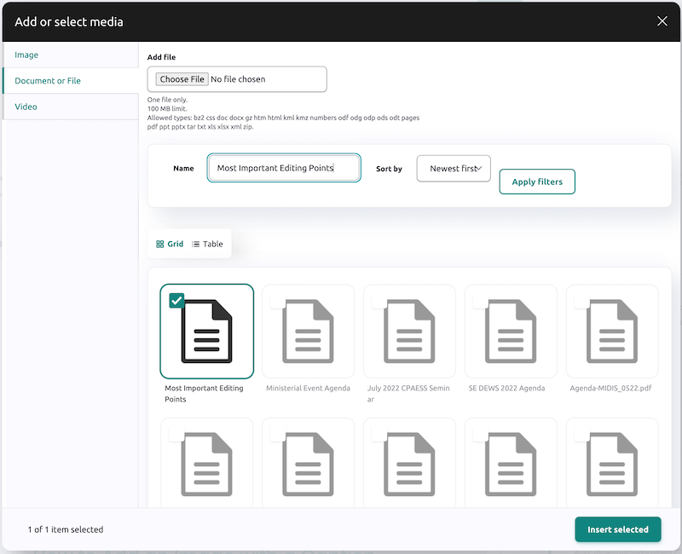682x554 pixels.
Task: Click the Most Important Editing Points document icon
Action: (x=206, y=332)
